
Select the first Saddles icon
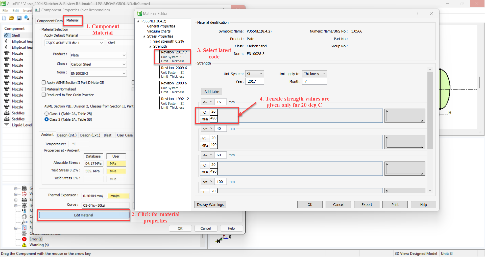click(x=7, y=113)
